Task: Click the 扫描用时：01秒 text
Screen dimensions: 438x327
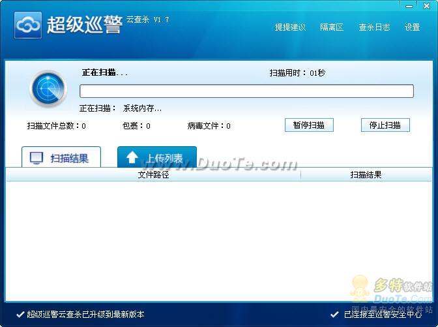Action: coord(297,73)
